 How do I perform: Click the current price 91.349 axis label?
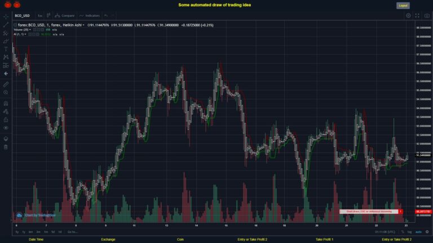(423, 155)
